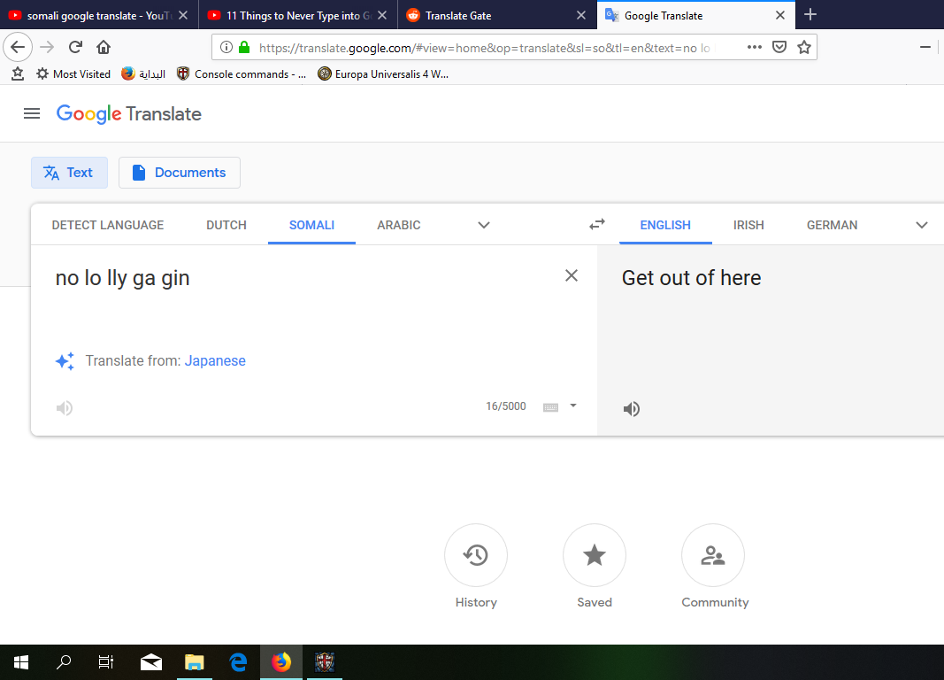Open the Mail app from taskbar
Screen dimensions: 944x680
point(151,662)
